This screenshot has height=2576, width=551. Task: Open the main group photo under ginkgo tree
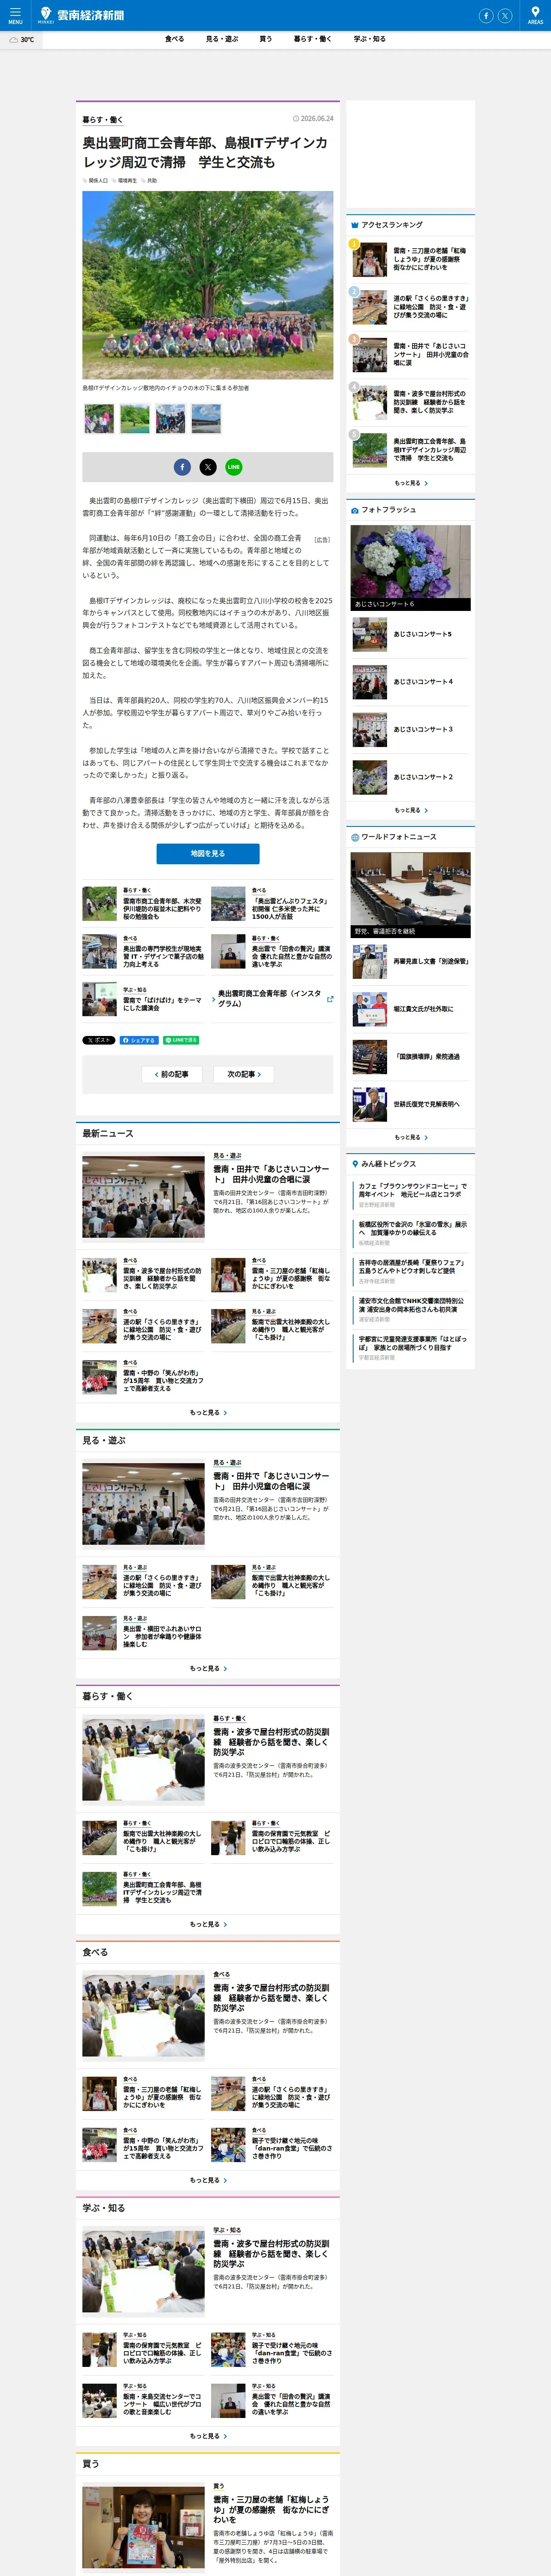[x=208, y=285]
